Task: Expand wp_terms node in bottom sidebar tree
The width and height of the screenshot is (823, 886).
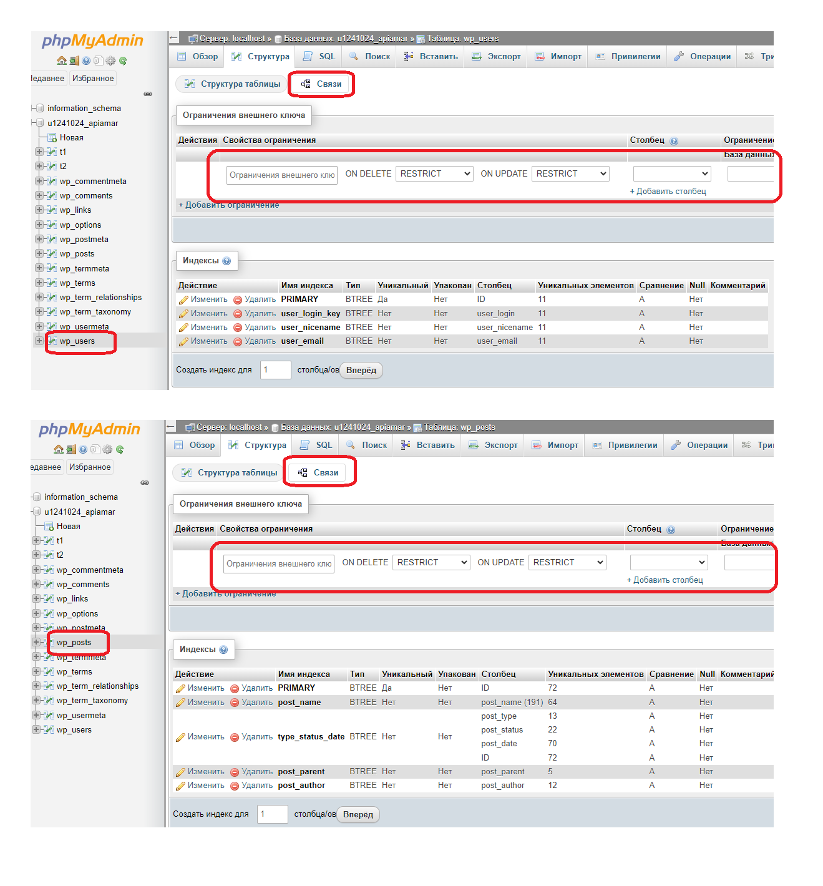Action: tap(36, 672)
